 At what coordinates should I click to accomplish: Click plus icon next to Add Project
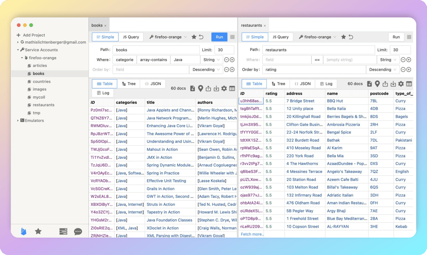pyautogui.click(x=18, y=35)
